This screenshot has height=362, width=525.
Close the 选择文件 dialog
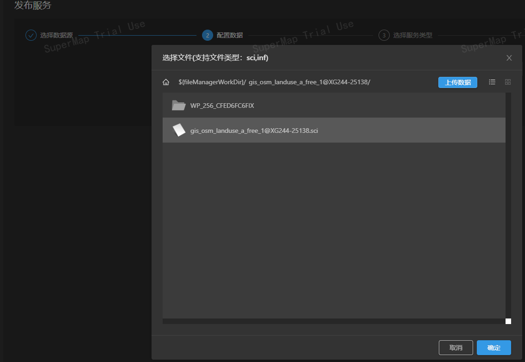509,58
